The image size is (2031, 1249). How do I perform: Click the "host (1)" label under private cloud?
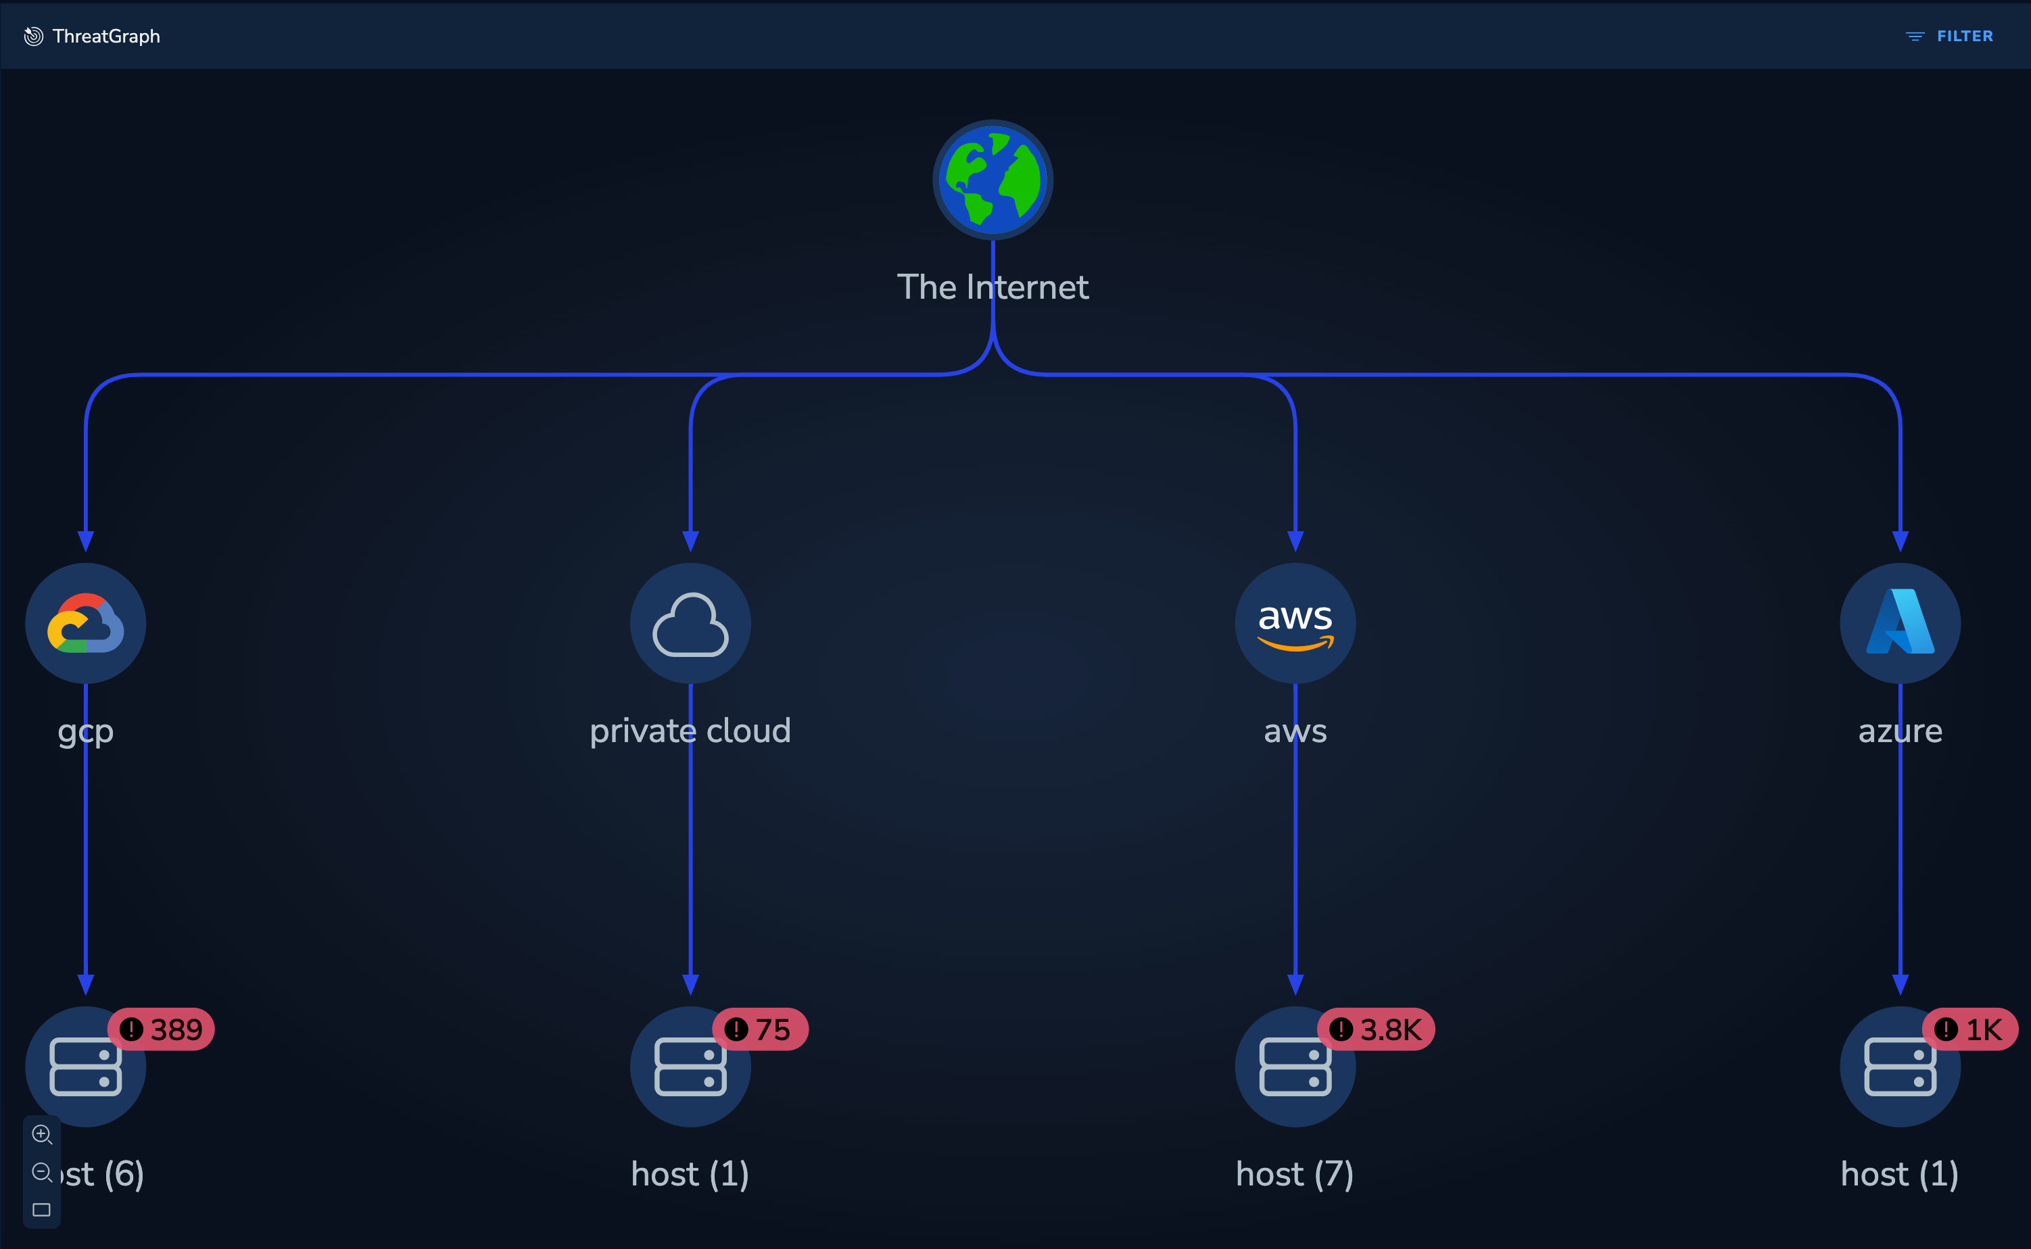pyautogui.click(x=690, y=1174)
